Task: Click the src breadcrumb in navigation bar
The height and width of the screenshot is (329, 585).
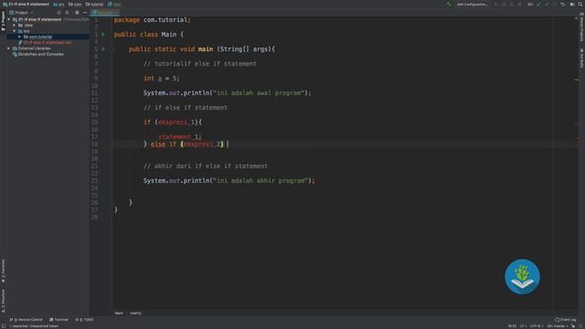Action: point(58,4)
